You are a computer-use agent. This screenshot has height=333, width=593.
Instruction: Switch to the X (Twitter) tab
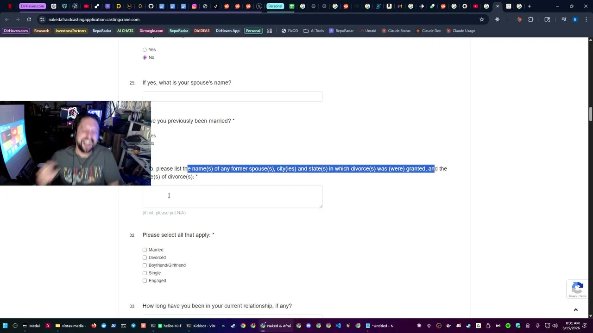(259, 6)
